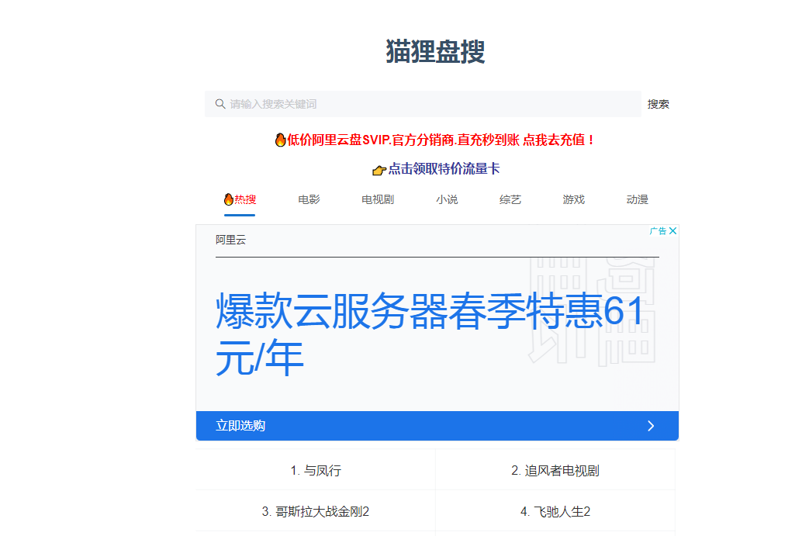Open 点击领取特价流量卡 link
The height and width of the screenshot is (536, 809).
pos(444,168)
